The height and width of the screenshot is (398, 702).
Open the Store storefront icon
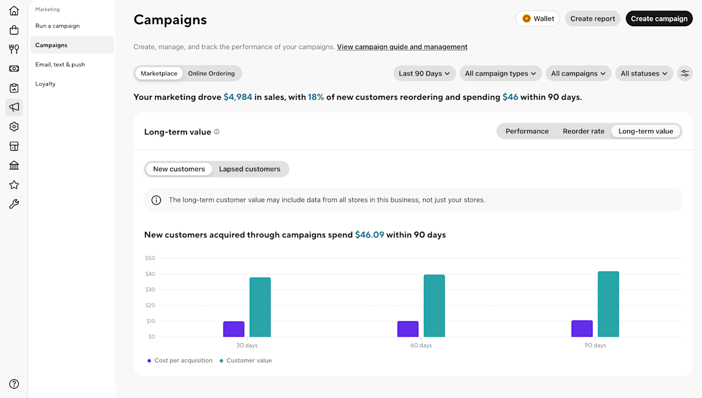pos(14,146)
